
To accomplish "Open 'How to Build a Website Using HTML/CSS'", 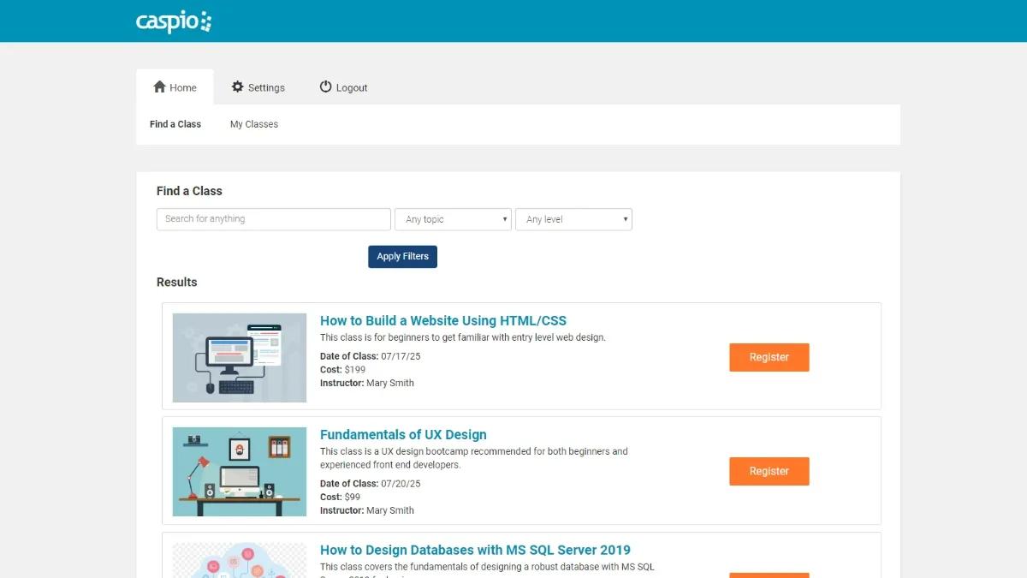I will click(443, 320).
